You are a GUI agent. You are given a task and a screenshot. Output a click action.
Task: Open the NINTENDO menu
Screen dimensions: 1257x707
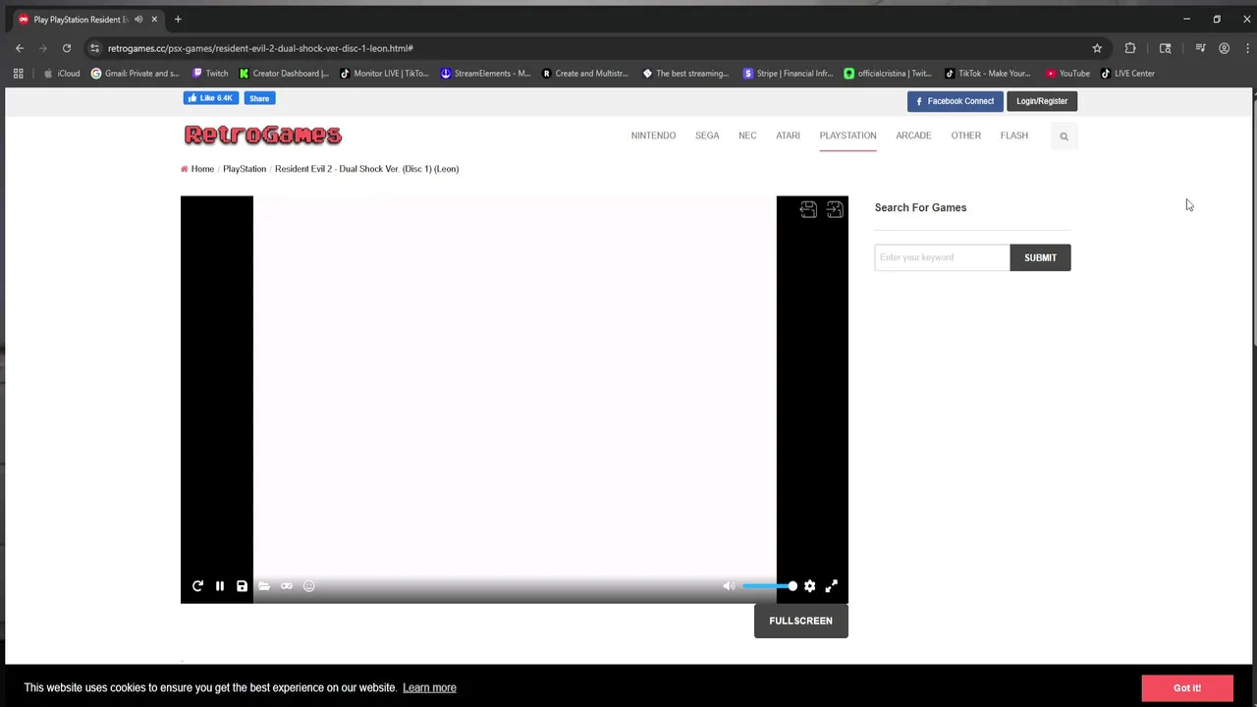[x=653, y=136]
